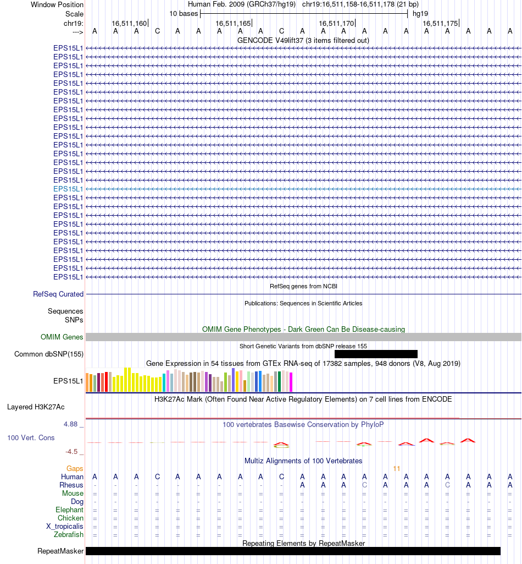Click the Dog alignment row label

click(77, 501)
